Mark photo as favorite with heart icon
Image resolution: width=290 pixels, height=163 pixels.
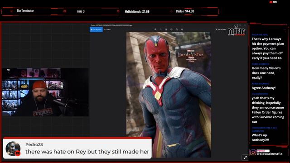[x=171, y=29]
